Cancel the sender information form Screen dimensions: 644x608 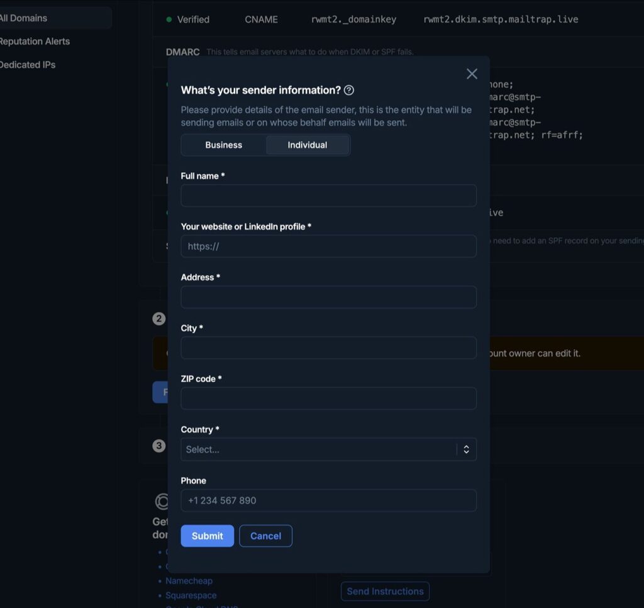point(266,536)
